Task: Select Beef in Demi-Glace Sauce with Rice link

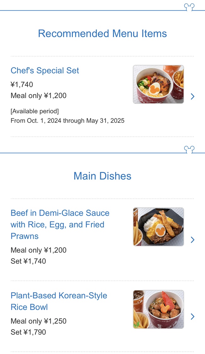Action: (60, 225)
